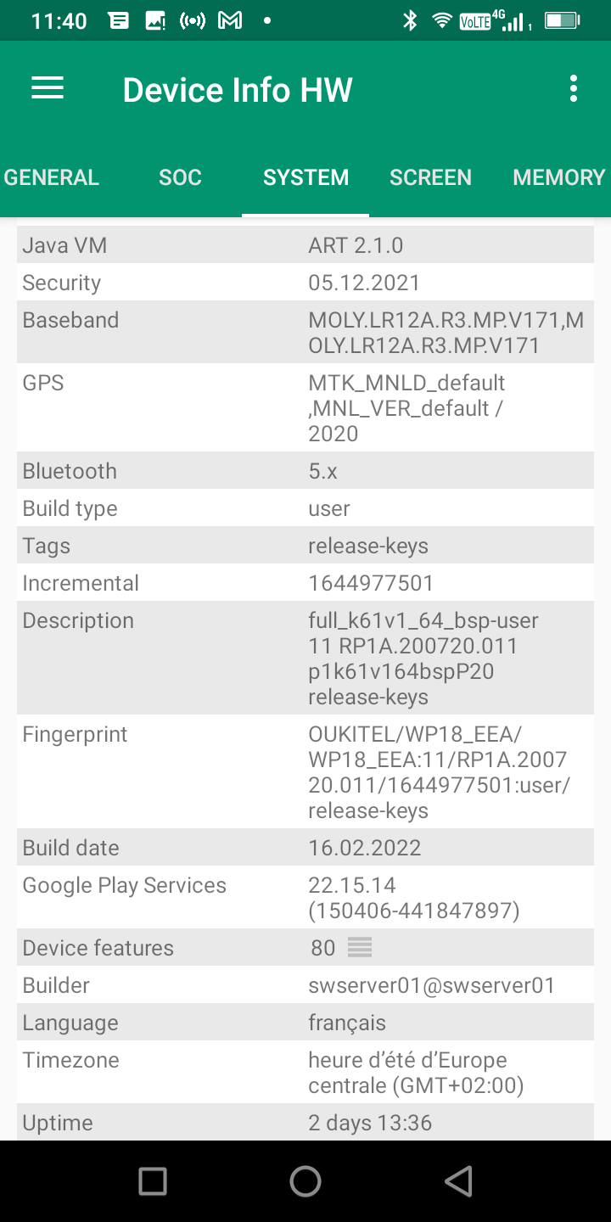611x1222 pixels.
Task: Open the hamburger navigation menu
Action: tap(48, 88)
